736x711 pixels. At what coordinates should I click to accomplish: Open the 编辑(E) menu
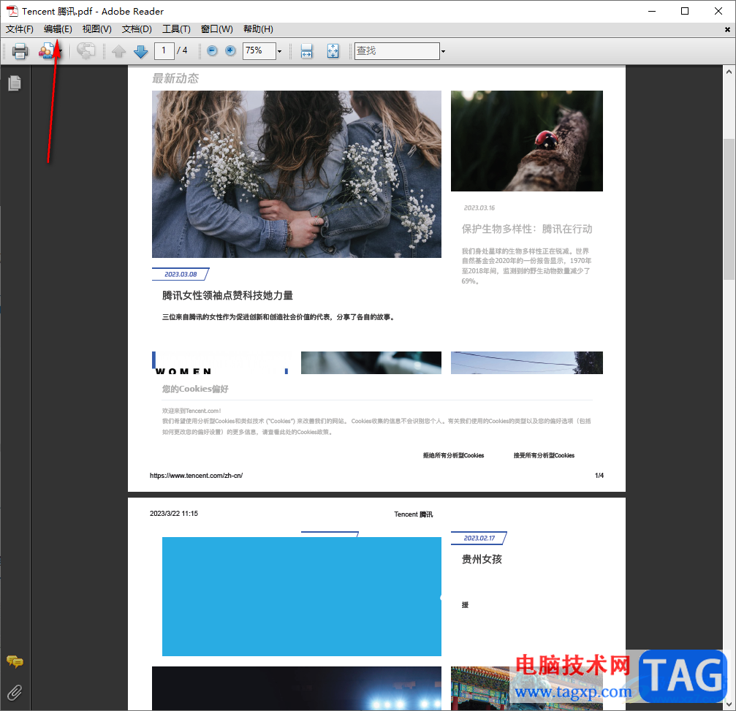tap(58, 29)
